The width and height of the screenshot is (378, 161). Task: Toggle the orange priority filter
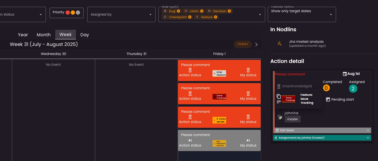pos(73,12)
